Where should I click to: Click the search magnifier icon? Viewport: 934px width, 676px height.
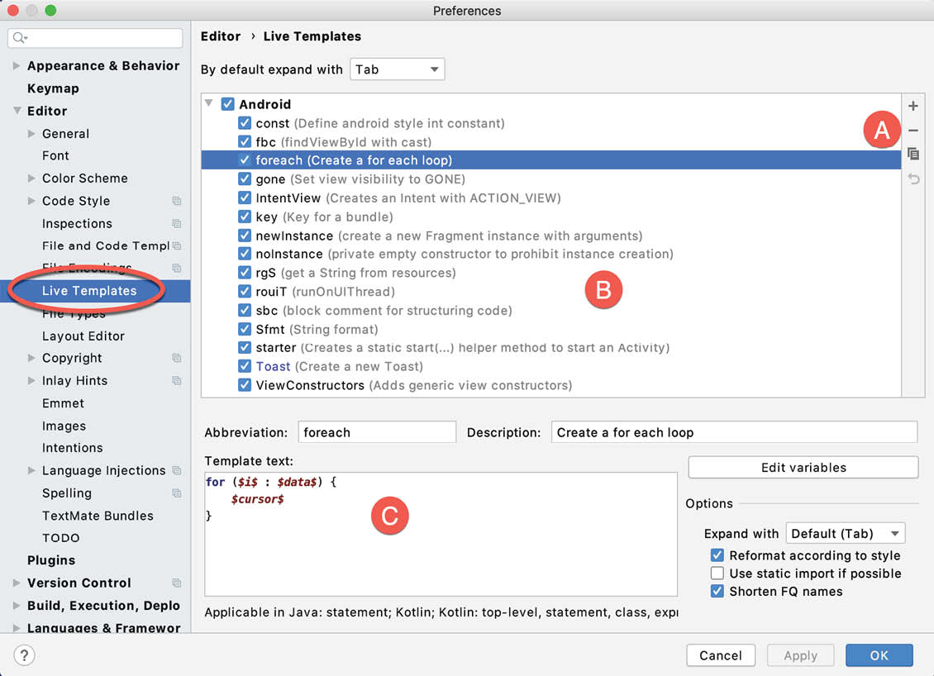[x=20, y=38]
